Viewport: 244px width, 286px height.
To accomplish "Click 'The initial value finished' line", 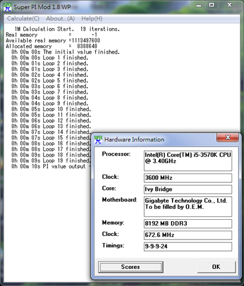I will pos(65,52).
